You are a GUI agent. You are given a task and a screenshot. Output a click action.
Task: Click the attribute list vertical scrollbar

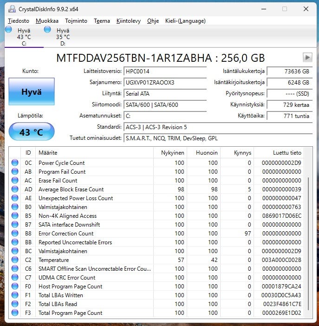[308, 244]
